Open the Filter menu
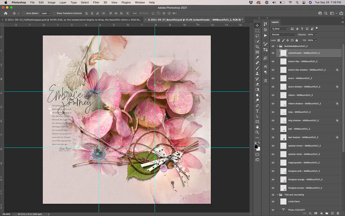The height and width of the screenshot is (216, 345). pyautogui.click(x=96, y=2)
